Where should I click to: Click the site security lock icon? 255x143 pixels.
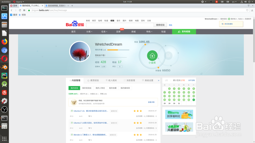(29, 10)
